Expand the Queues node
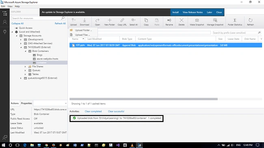This screenshot has width=264, height=148. pyautogui.click(x=25, y=71)
